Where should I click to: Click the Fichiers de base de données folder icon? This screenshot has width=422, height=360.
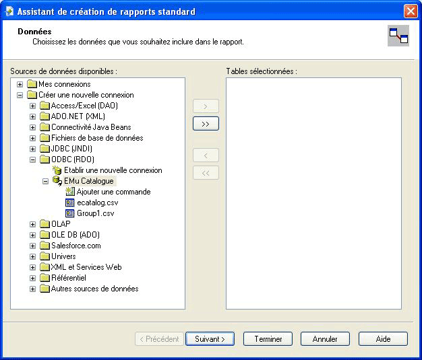coord(44,138)
